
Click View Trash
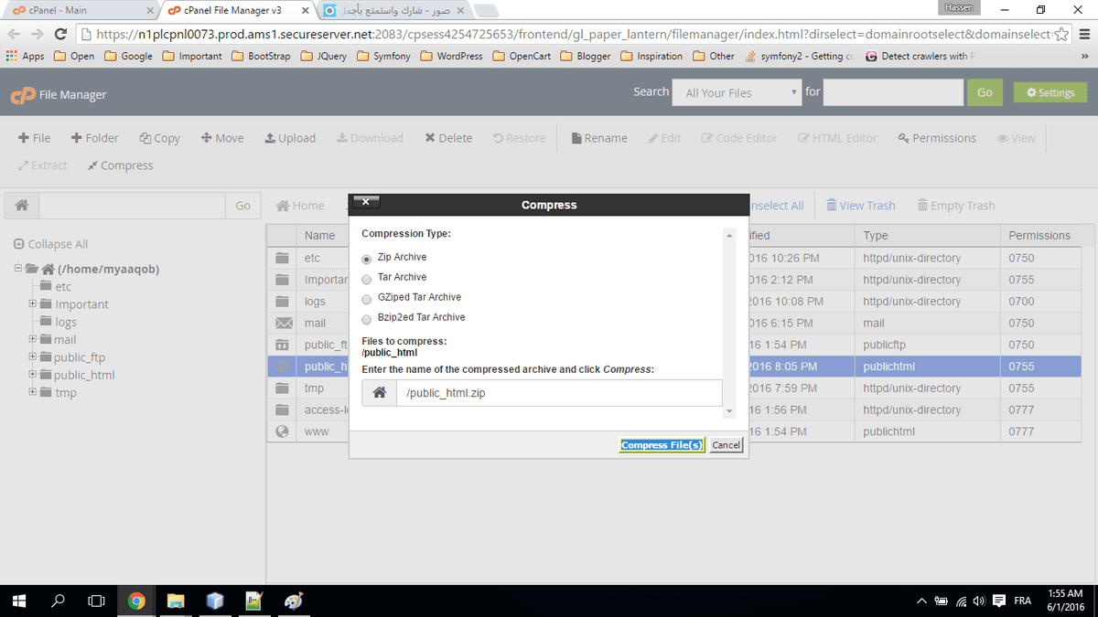[x=861, y=206]
